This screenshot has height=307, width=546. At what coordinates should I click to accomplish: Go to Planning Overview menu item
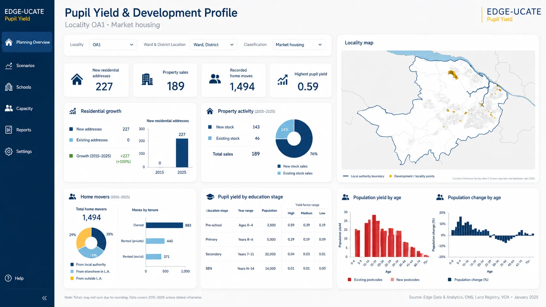click(x=27, y=42)
